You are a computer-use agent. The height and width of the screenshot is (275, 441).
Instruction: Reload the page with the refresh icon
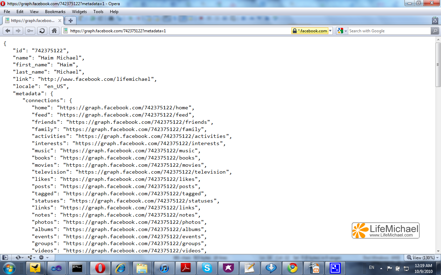click(x=42, y=31)
